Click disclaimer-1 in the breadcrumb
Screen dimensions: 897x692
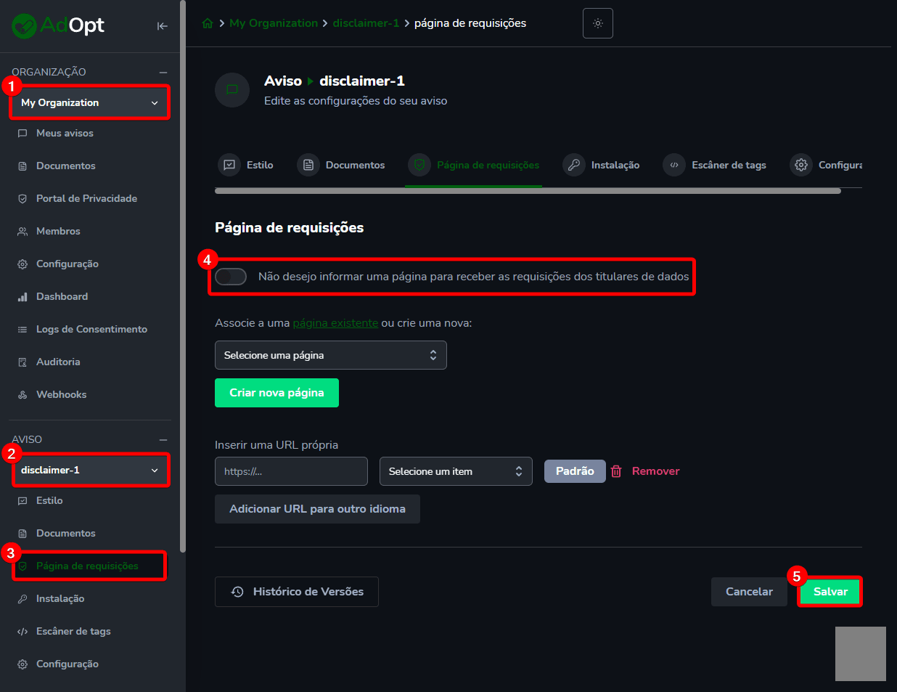366,23
